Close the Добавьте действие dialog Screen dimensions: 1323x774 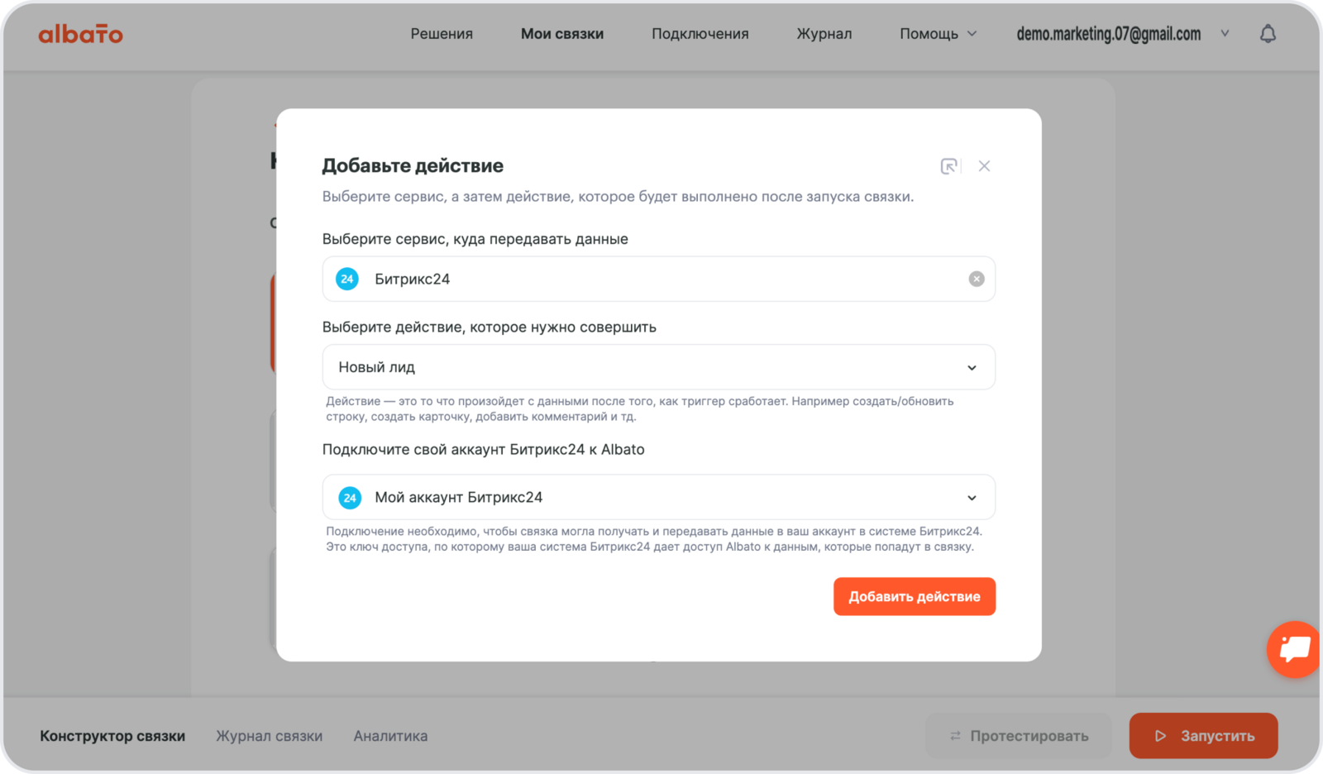(x=984, y=166)
